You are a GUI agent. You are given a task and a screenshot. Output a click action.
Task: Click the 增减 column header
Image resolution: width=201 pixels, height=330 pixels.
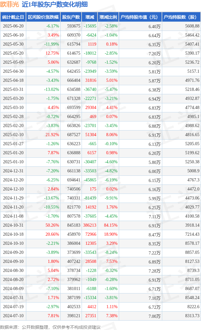pos(90,17)
